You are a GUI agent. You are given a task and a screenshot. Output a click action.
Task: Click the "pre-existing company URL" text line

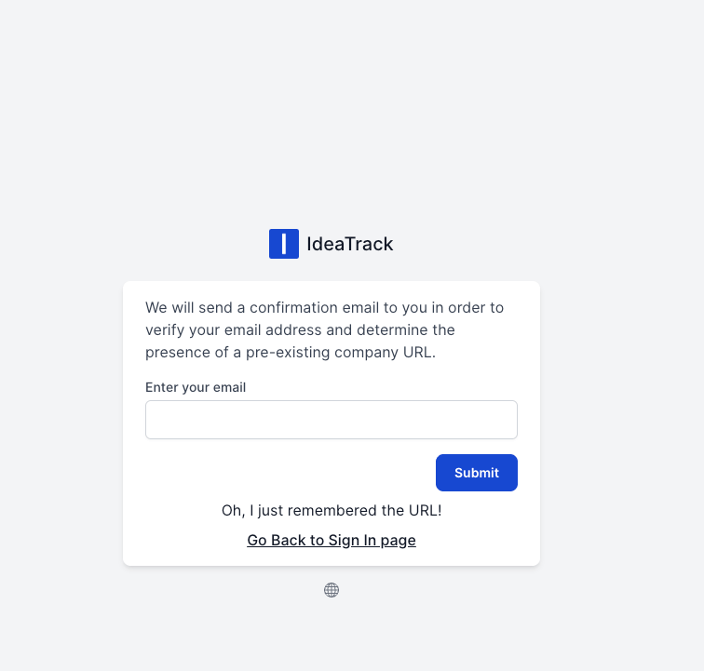point(291,353)
